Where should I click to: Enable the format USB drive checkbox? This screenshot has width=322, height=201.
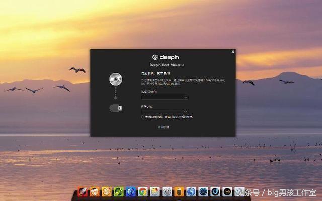(143, 117)
